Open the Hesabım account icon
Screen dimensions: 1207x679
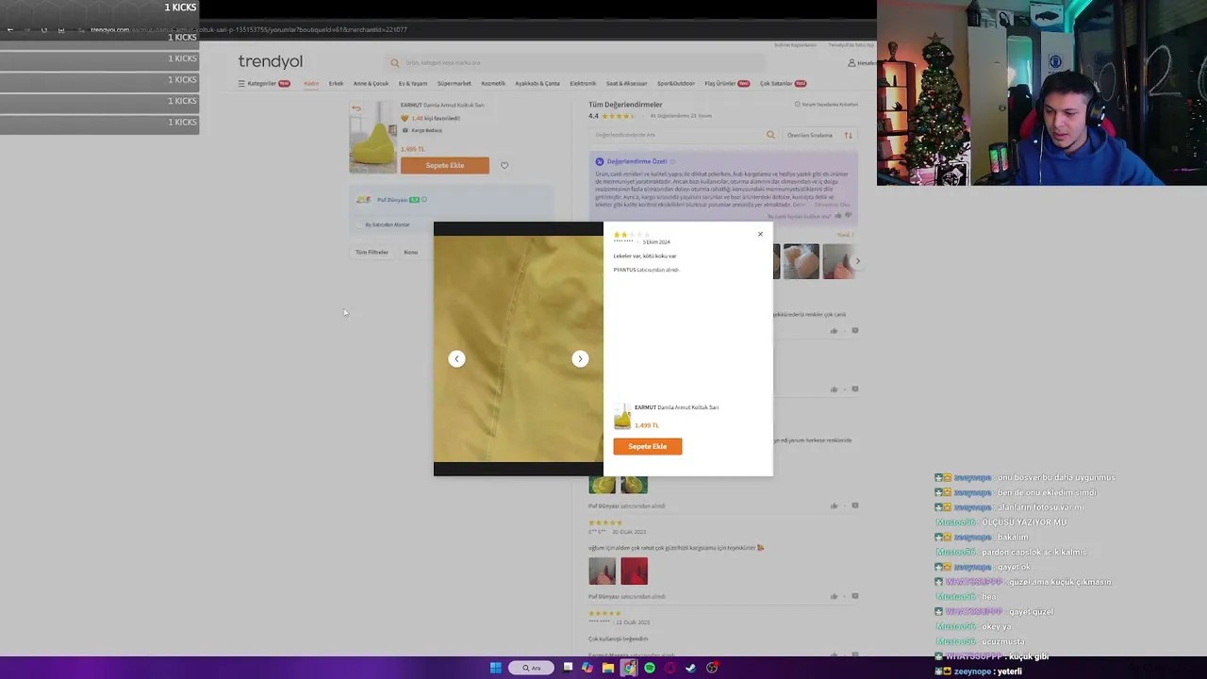[860, 62]
